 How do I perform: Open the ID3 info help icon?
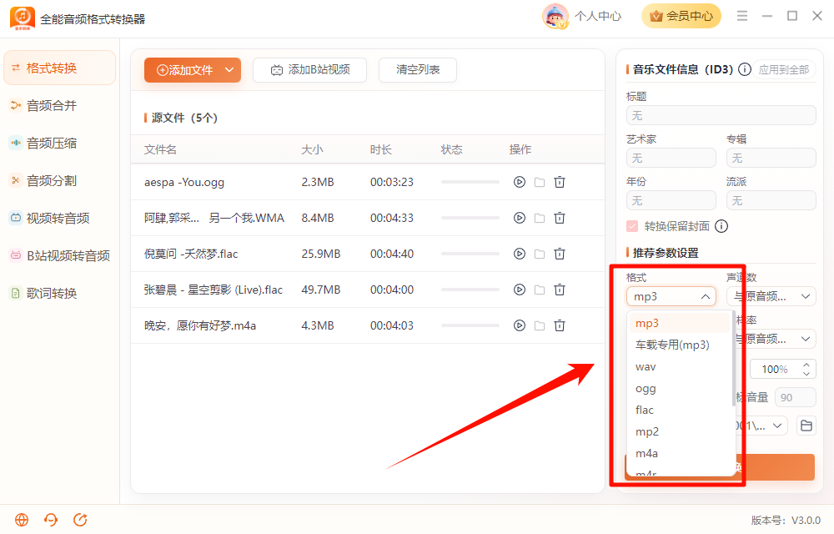(745, 69)
